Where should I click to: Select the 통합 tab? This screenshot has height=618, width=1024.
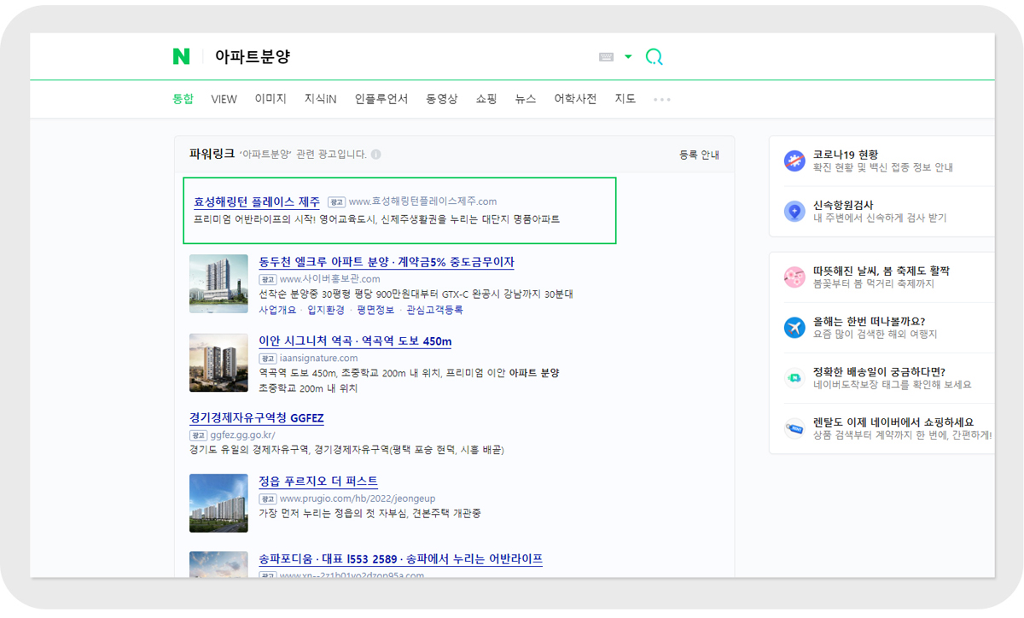183,99
